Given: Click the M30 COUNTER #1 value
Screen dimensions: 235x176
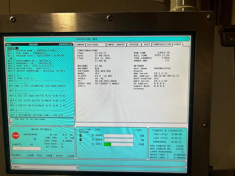Looking at the screenshot, I should click(180, 146).
